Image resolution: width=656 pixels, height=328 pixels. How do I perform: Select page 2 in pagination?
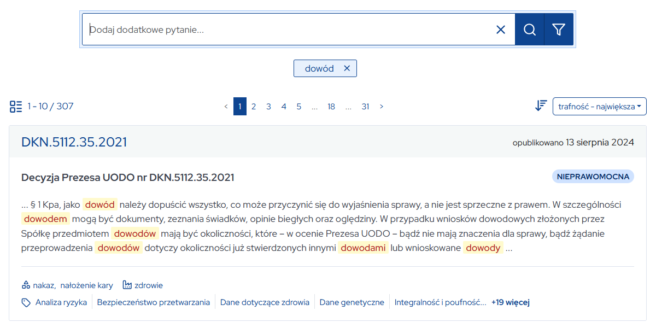point(254,106)
